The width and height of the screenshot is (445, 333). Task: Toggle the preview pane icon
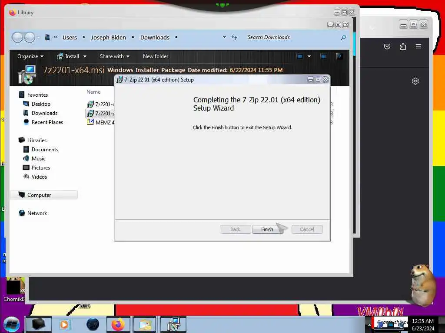coord(323,56)
